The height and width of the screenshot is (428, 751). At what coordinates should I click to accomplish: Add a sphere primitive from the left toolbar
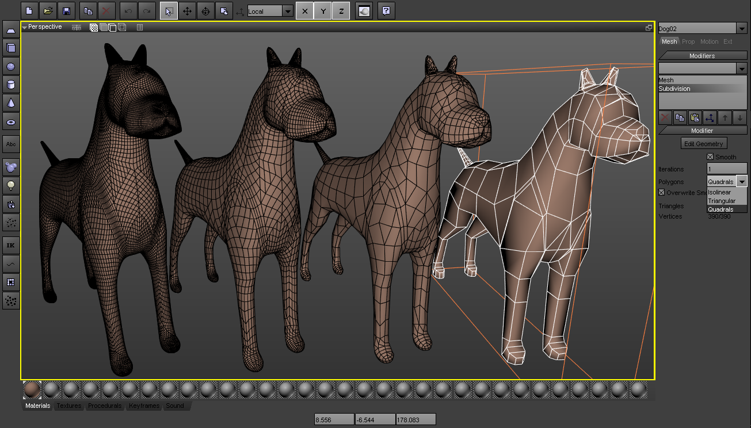(x=10, y=66)
